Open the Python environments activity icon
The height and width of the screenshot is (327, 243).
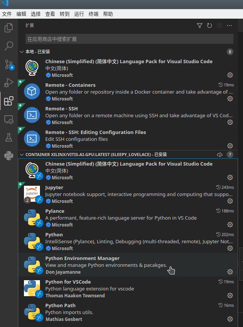[x=8, y=156]
